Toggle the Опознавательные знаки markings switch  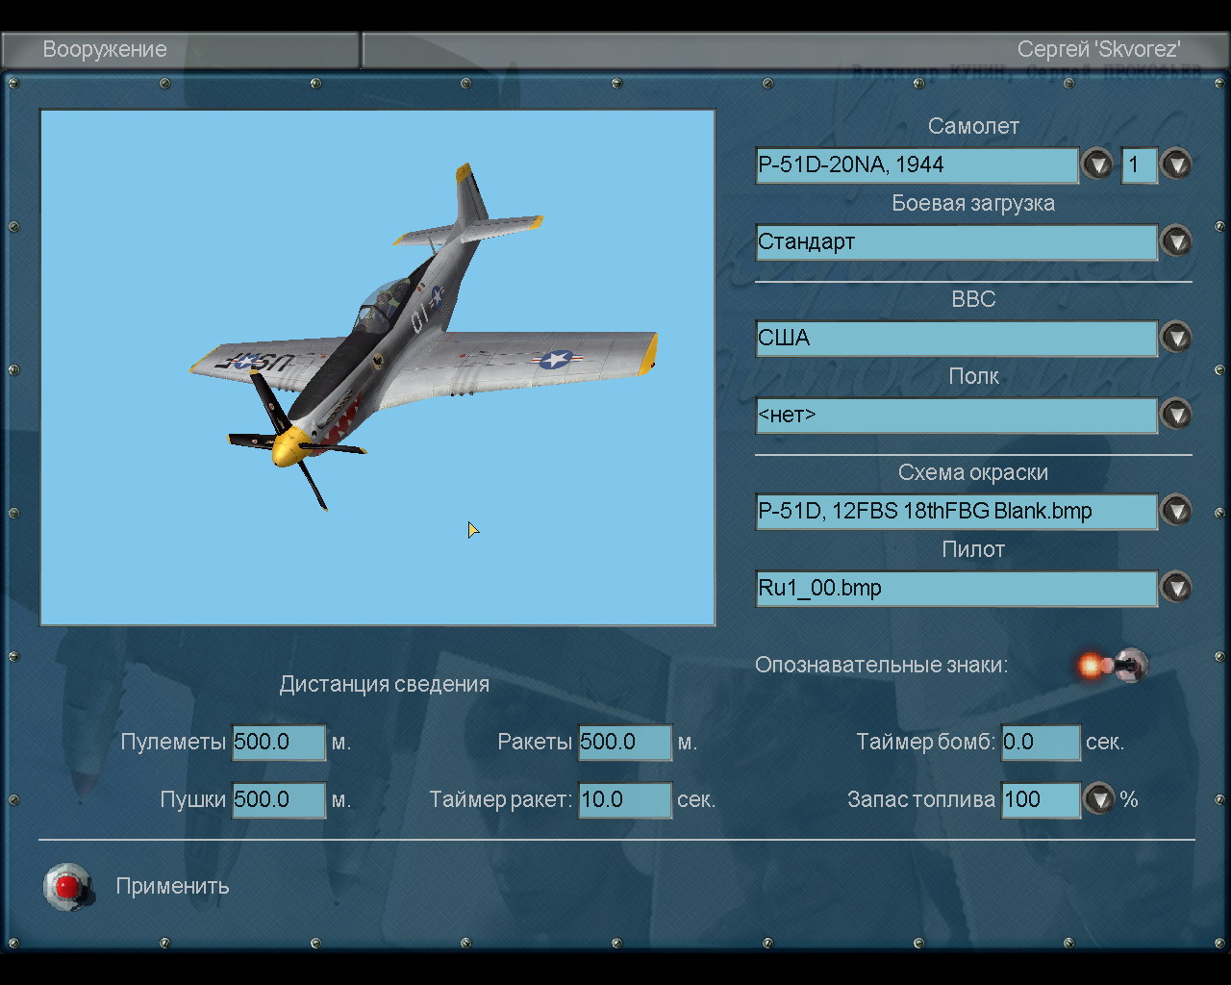pos(1114,665)
